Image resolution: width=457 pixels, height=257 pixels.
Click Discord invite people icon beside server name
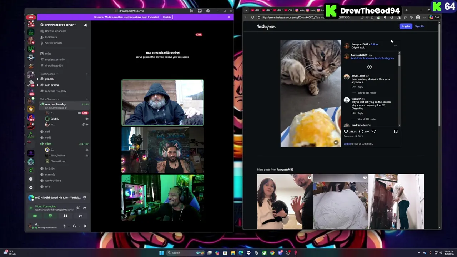(86, 25)
